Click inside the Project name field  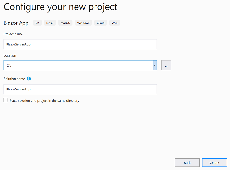click(80, 44)
